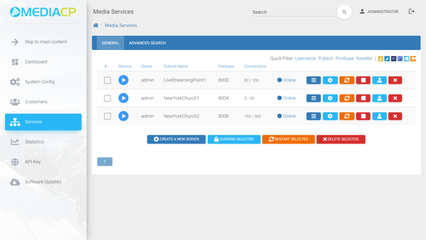Open the hamburger menu icon for LiveStreamingPoint1
This screenshot has width=426, height=240.
pos(313,80)
